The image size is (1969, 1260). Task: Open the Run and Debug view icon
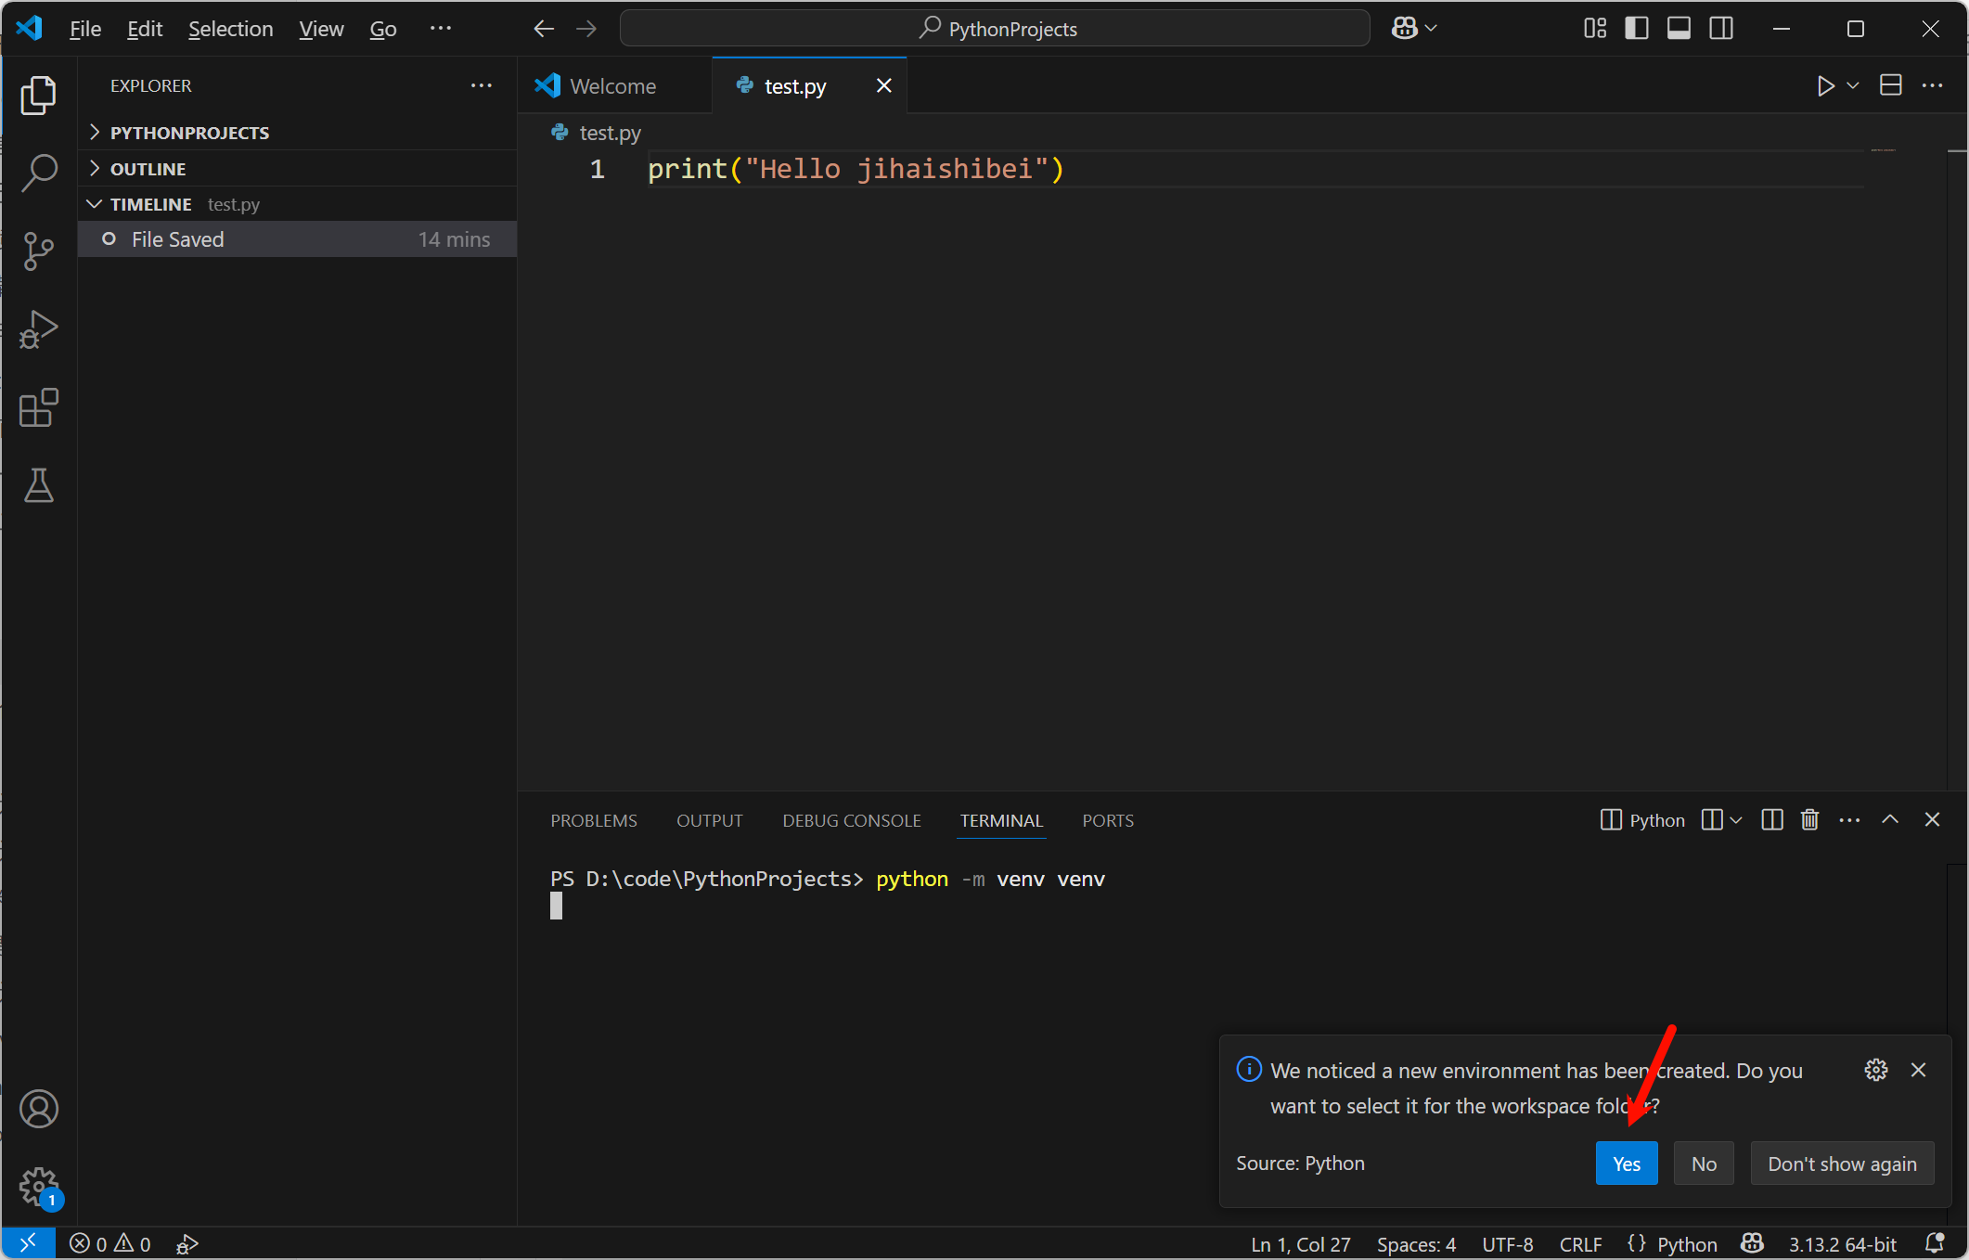point(39,328)
